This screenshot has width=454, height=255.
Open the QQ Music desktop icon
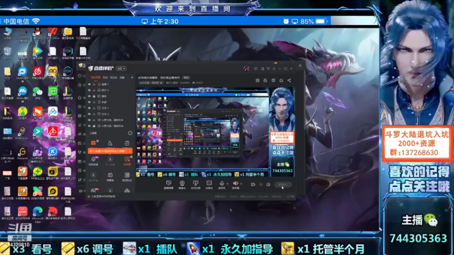[22, 113]
